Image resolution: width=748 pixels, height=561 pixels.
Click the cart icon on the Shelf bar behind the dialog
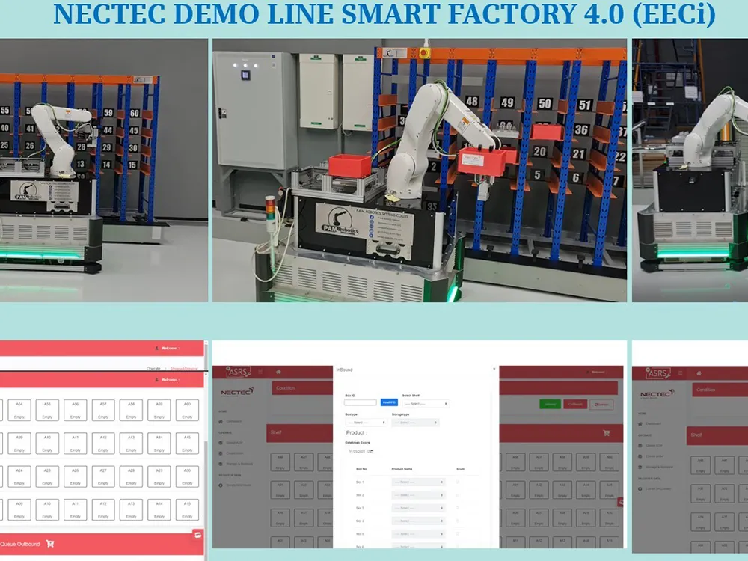point(607,433)
